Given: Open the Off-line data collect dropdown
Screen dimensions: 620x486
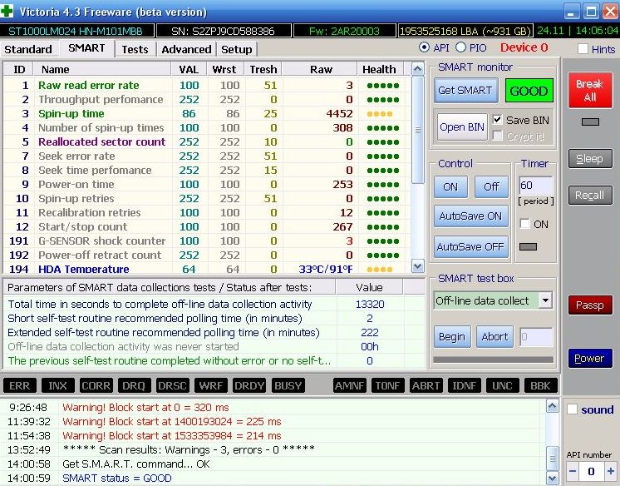Looking at the screenshot, I should click(x=546, y=300).
